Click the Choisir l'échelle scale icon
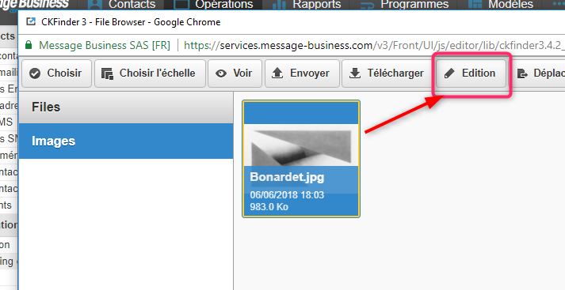Viewport: 565px width, 290px height. tap(107, 73)
